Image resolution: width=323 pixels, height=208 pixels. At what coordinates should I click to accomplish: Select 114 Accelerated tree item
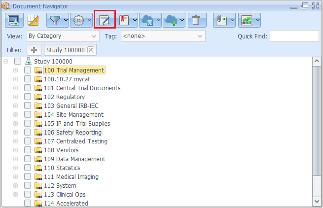66,203
